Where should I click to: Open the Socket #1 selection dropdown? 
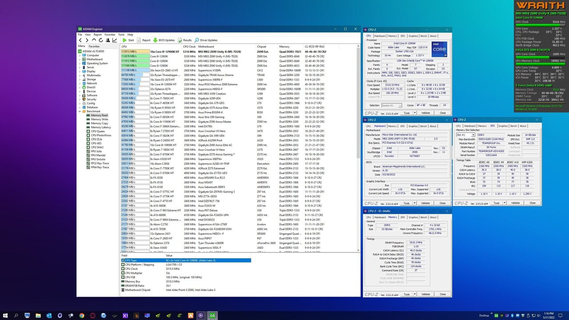pos(392,105)
